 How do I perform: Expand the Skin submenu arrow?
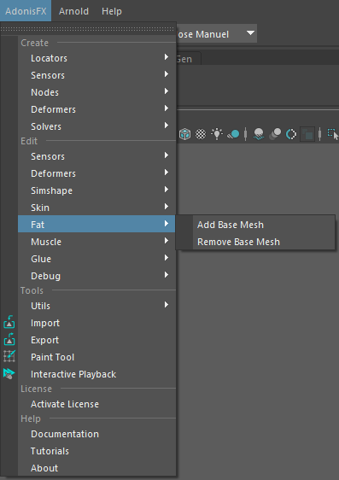[167, 207]
